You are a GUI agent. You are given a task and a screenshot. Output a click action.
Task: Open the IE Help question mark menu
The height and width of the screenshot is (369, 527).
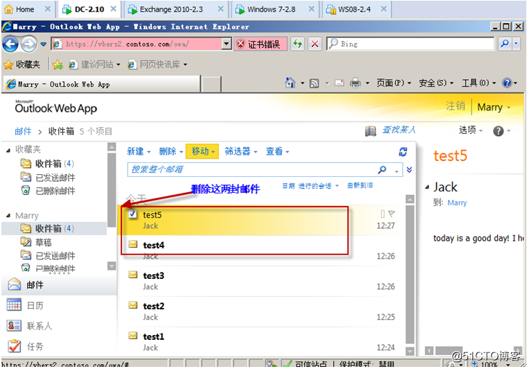[x=509, y=83]
